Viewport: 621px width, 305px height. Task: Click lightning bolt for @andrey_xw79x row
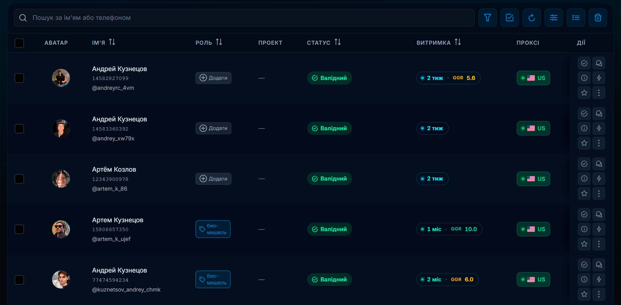click(x=599, y=128)
